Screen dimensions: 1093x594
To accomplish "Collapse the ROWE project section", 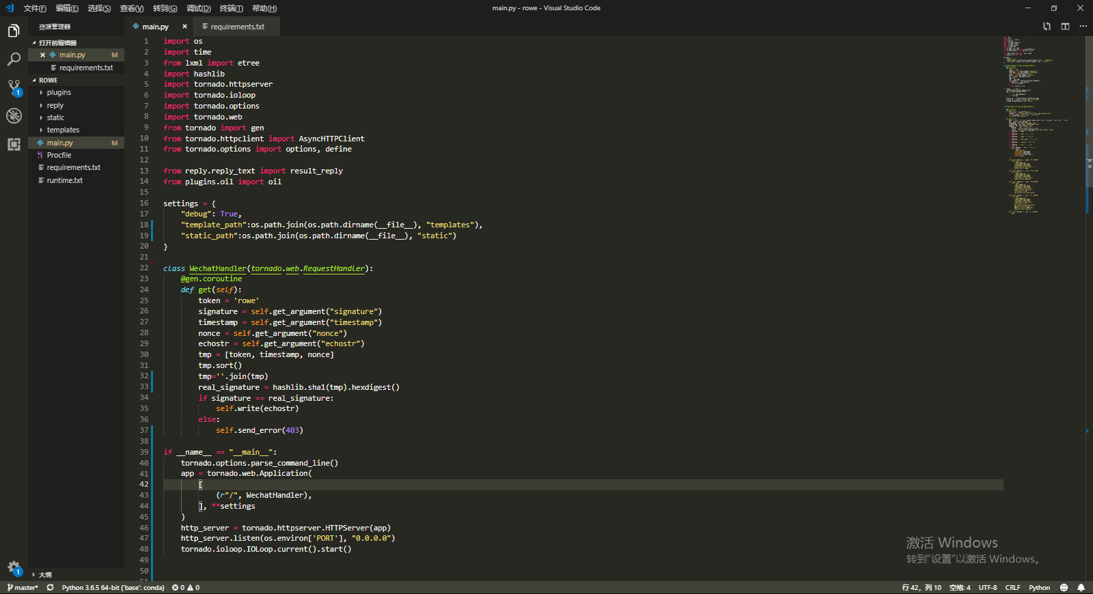I will [48, 81].
